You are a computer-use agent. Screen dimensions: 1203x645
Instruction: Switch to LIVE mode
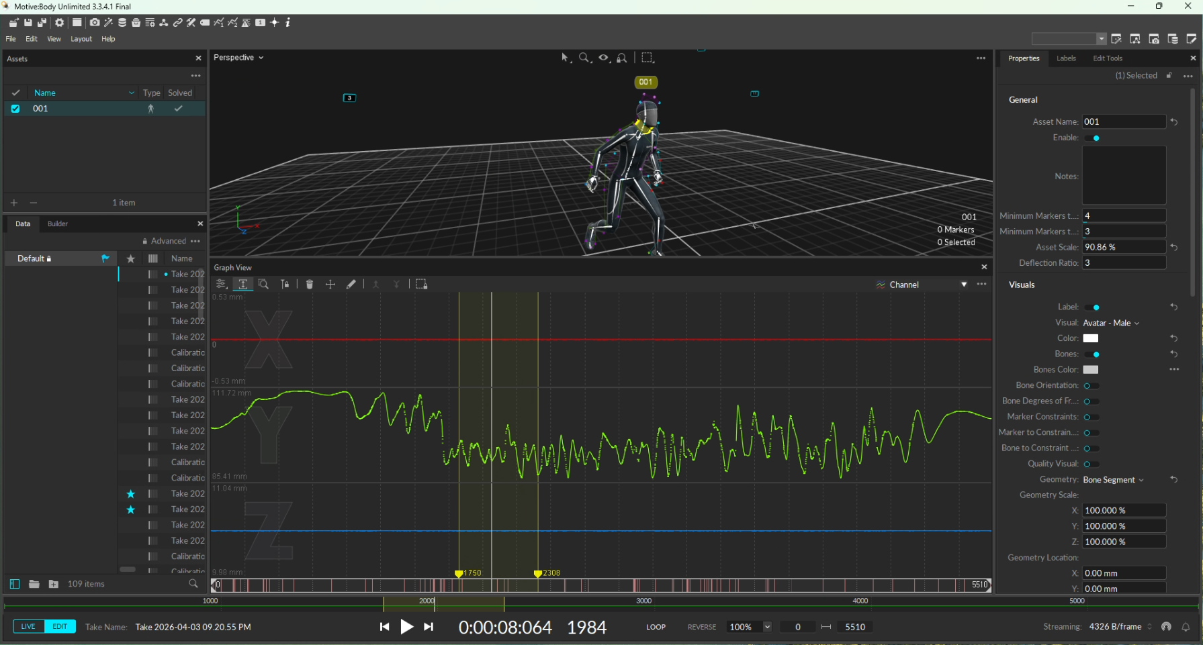click(28, 627)
